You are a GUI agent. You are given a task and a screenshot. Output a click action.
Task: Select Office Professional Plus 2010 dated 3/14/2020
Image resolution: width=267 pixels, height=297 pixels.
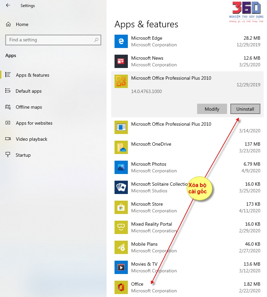pos(187,127)
